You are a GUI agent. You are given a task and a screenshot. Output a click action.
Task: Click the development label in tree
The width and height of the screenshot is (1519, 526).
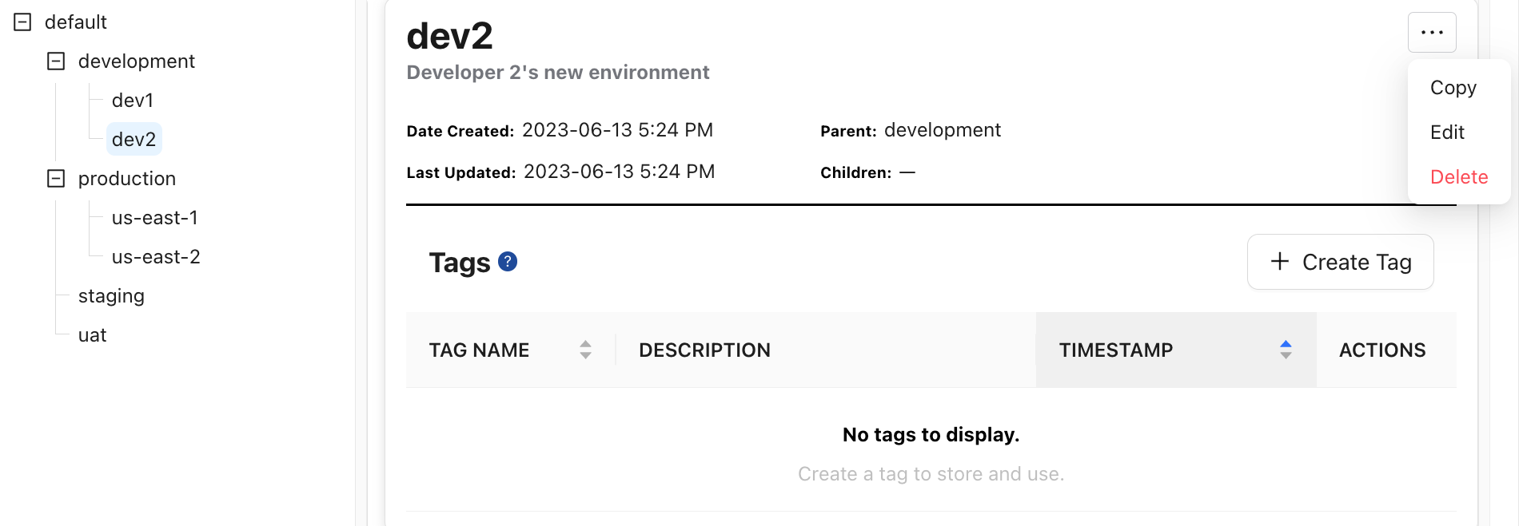pyautogui.click(x=136, y=61)
